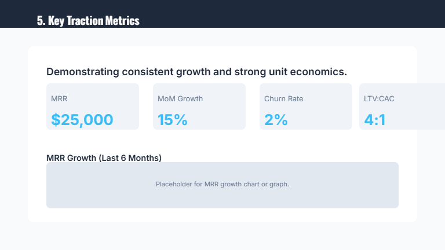
Task: Click the Churn Rate label
Action: tap(283, 99)
